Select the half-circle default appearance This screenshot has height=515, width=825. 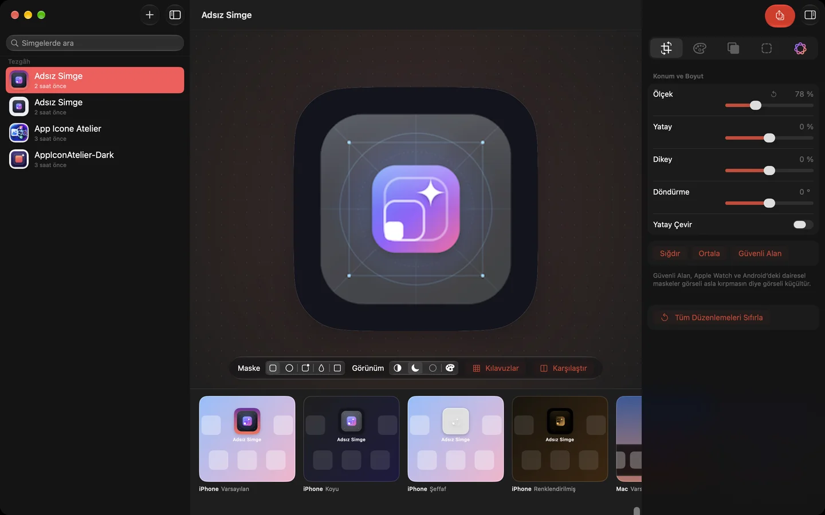tap(398, 368)
